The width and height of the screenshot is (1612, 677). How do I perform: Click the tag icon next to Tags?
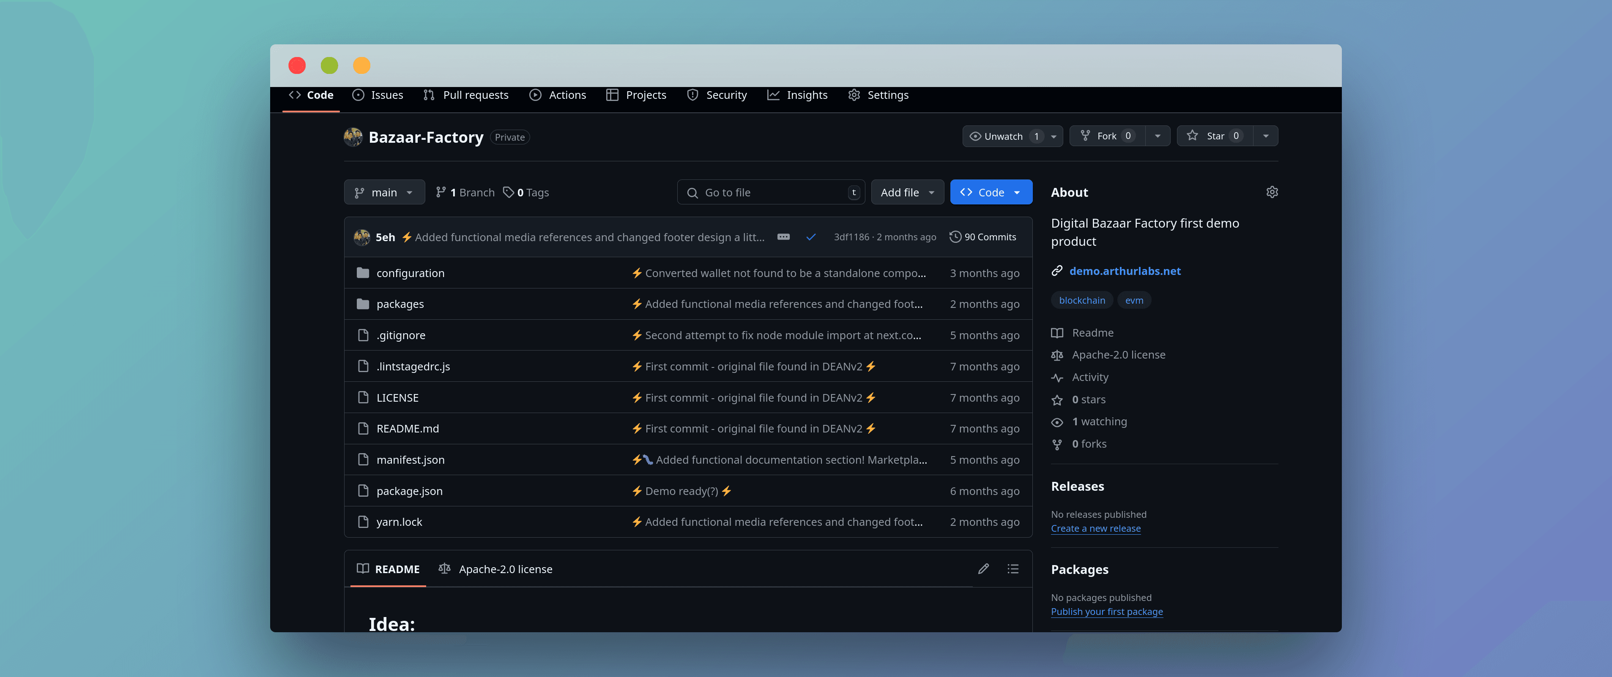point(508,192)
